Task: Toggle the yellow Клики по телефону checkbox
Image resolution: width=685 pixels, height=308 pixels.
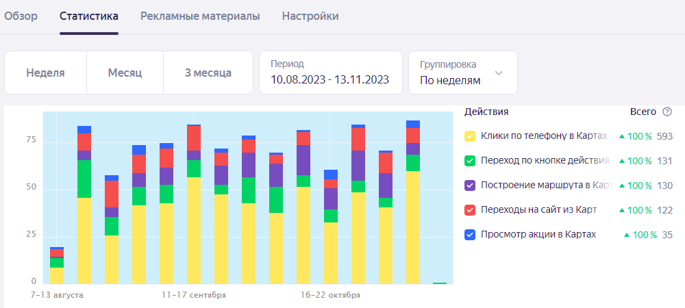Action: click(470, 136)
